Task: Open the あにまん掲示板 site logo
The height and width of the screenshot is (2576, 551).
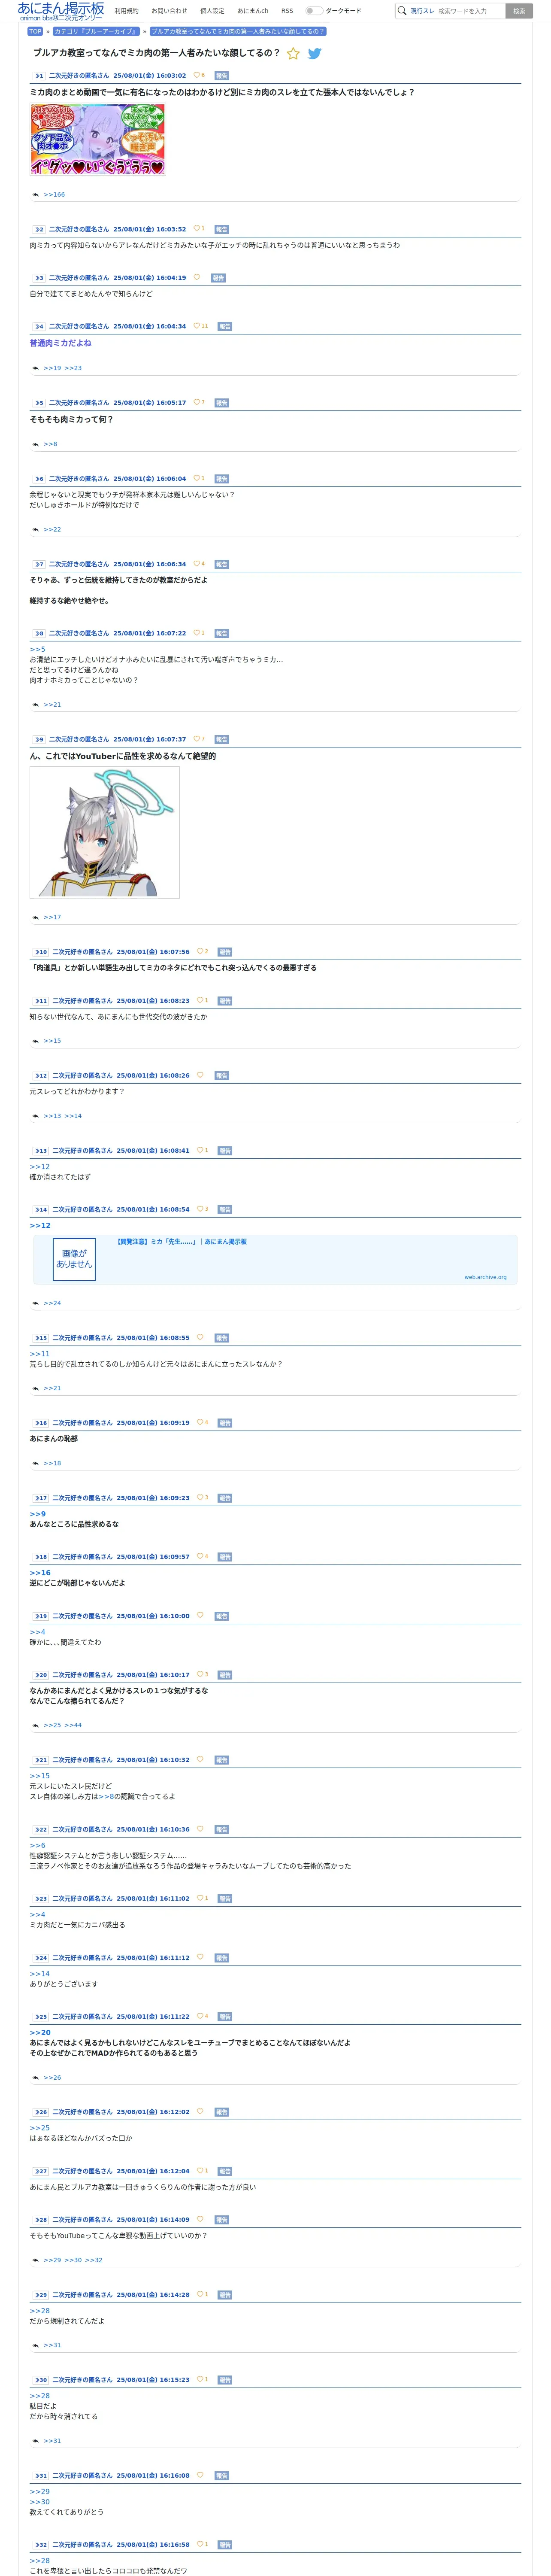Action: (61, 11)
